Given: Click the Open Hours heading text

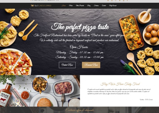Looking at the screenshot, I should pos(79,47).
